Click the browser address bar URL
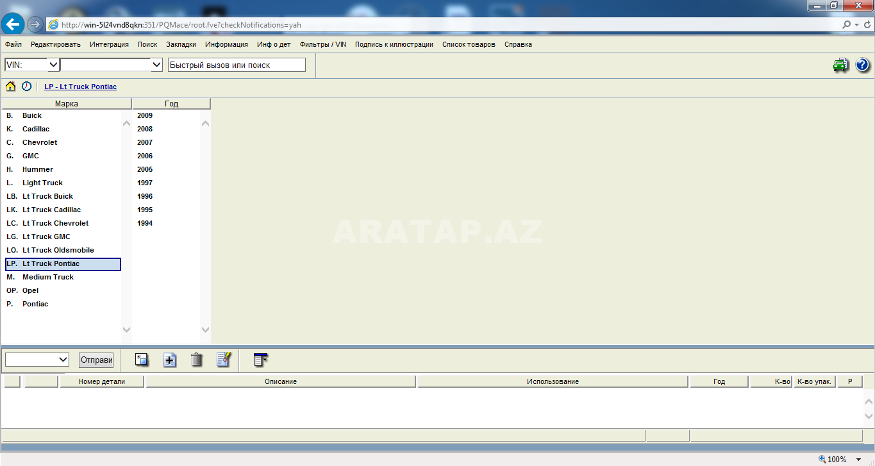This screenshot has height=466, width=875. [x=181, y=25]
